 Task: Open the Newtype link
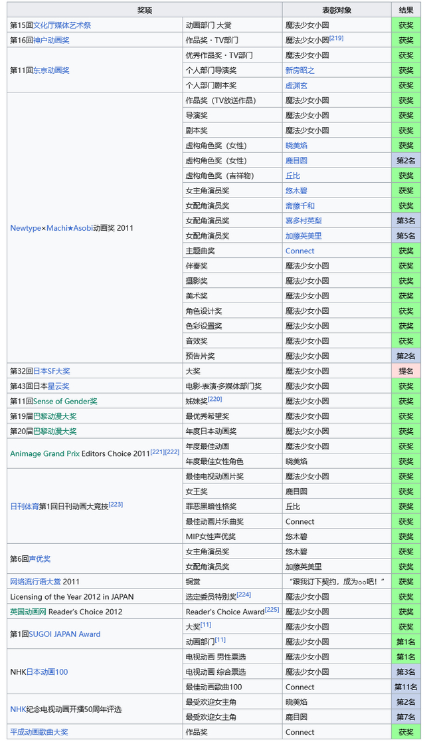click(x=25, y=228)
